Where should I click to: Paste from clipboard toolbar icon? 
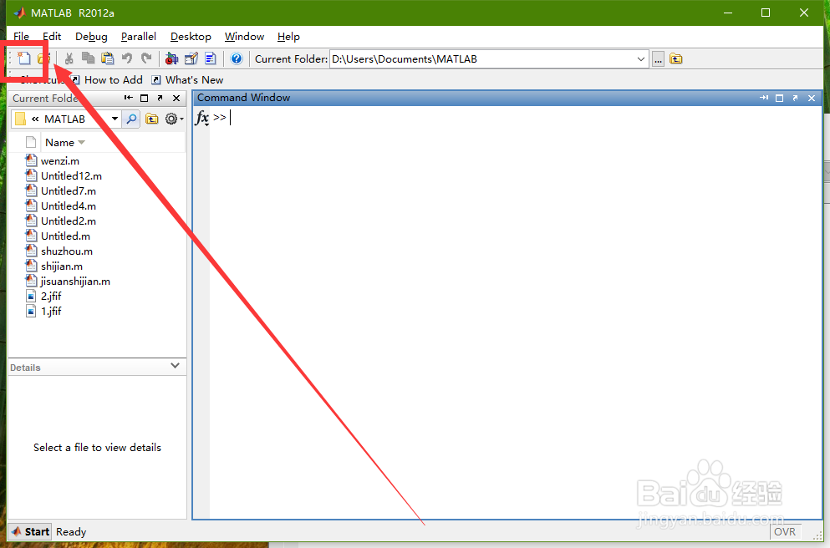click(108, 58)
